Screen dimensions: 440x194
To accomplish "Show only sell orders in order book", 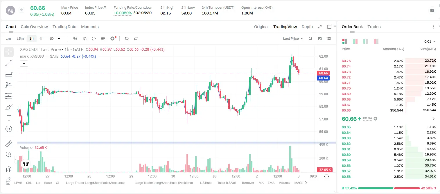I will coord(376,41).
